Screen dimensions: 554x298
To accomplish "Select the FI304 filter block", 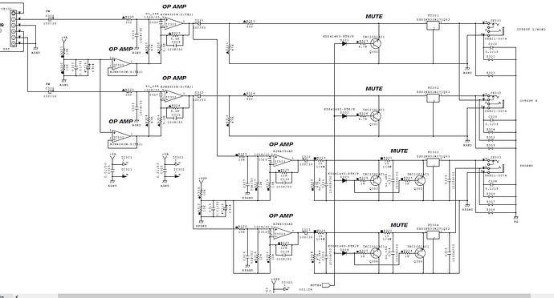I will click(x=434, y=235).
